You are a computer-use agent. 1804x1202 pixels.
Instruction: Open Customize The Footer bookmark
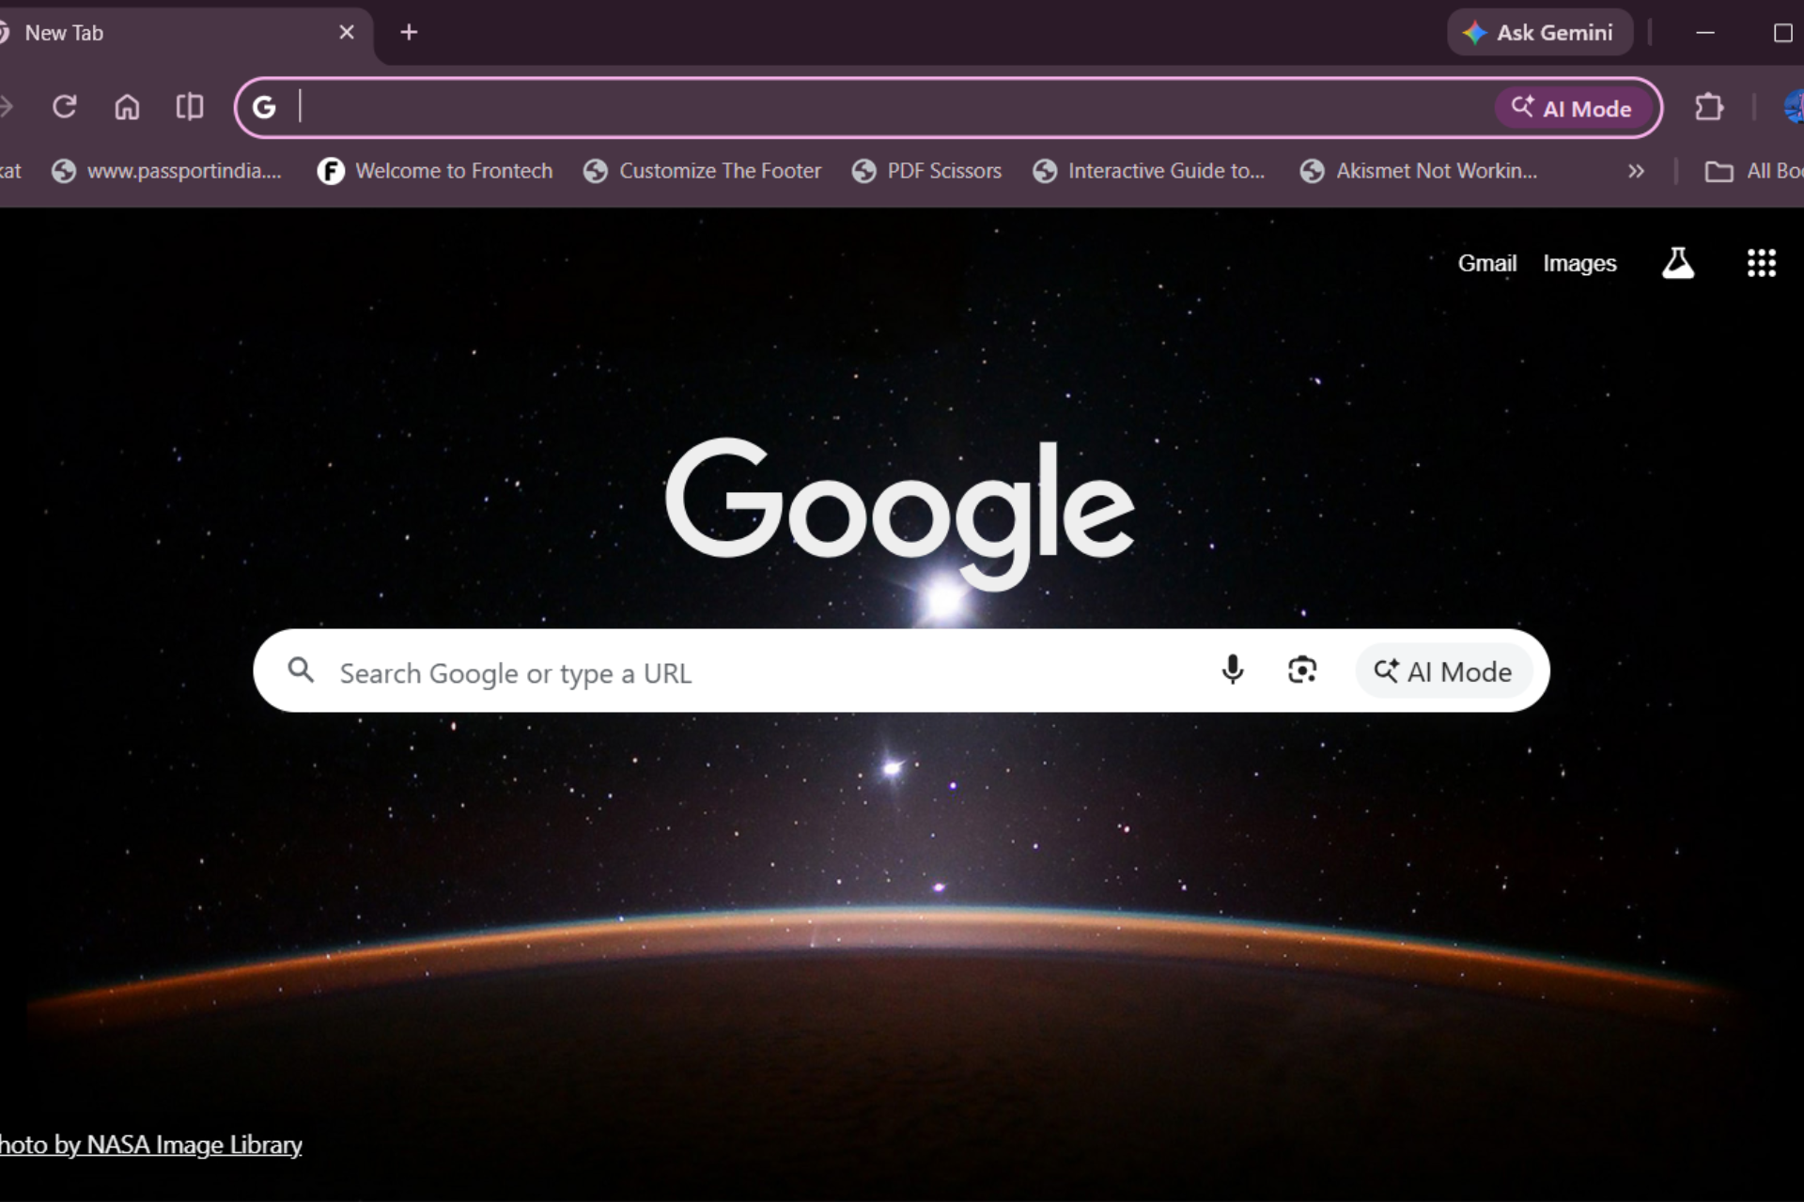[x=702, y=171]
